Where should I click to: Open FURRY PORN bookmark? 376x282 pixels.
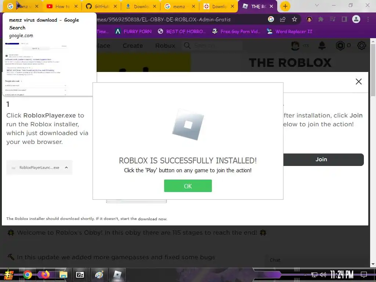(134, 32)
